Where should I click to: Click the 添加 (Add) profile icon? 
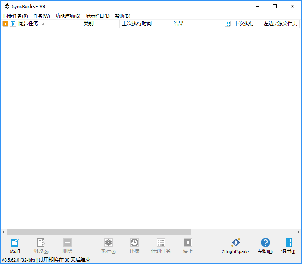(x=15, y=243)
